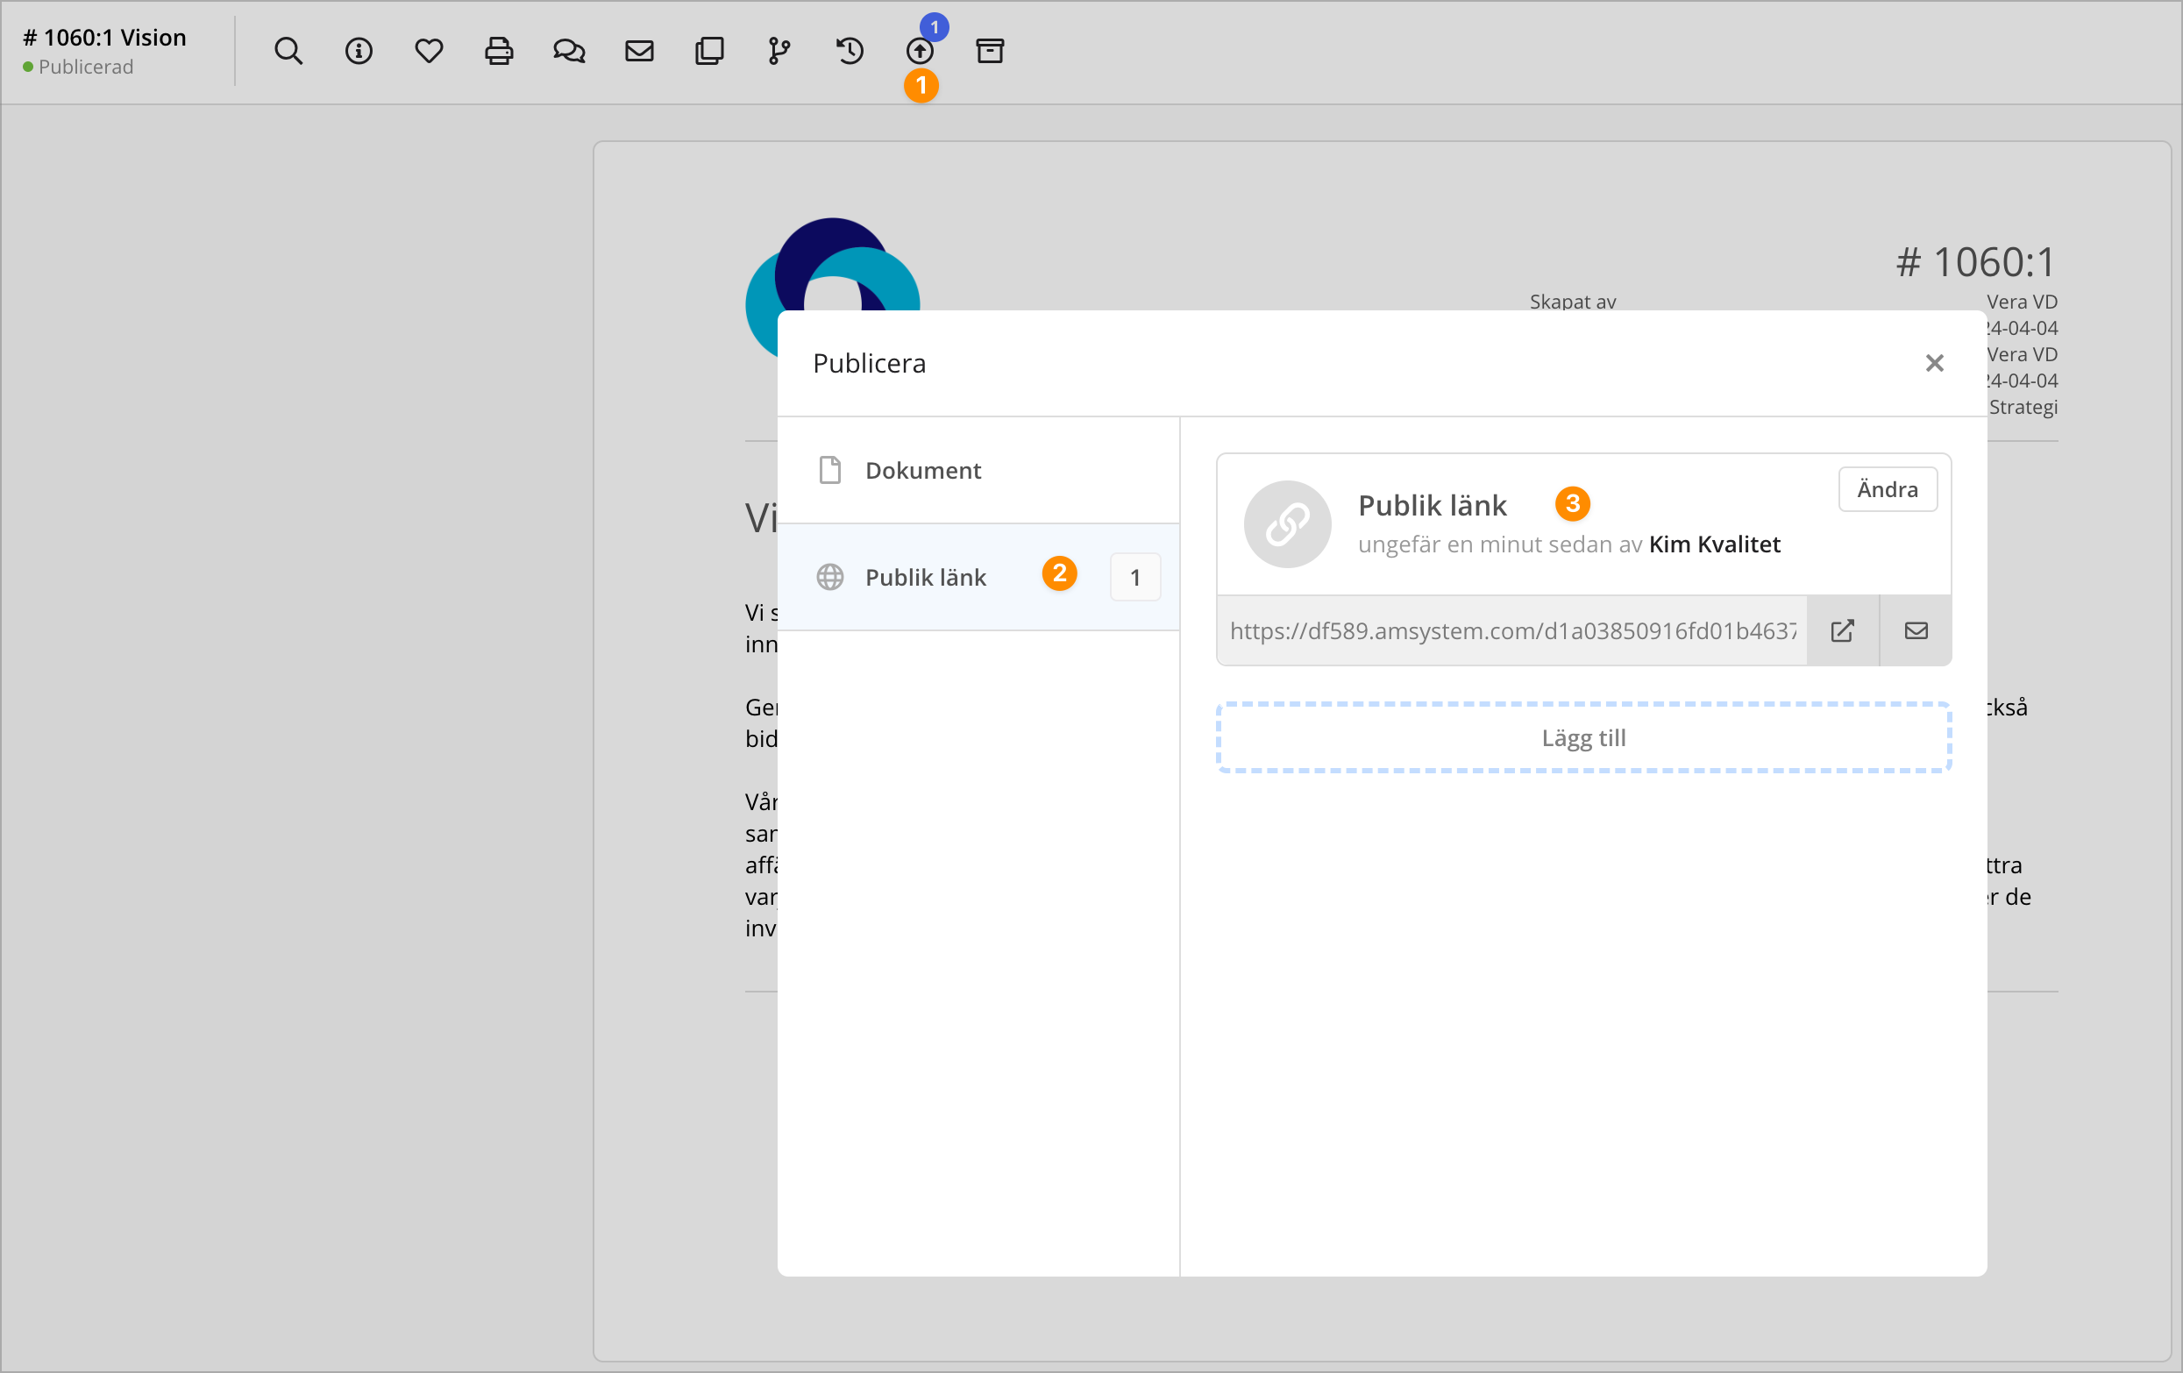
Task: Click the 'Strategi' text in document header
Action: click(x=2023, y=406)
